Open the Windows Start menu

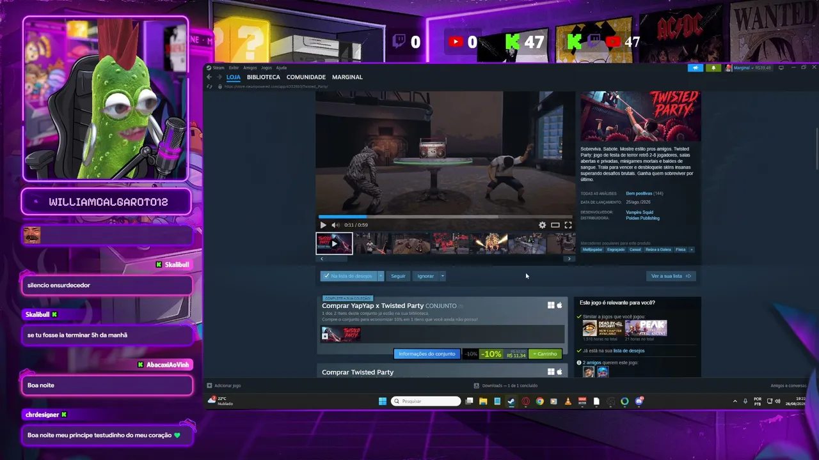click(x=383, y=401)
